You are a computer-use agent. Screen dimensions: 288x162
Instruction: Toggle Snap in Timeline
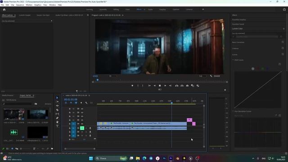coord(71,103)
